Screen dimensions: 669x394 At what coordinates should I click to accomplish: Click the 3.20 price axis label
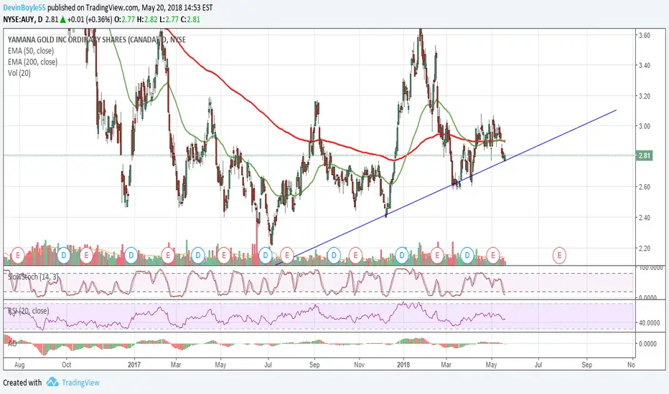click(645, 96)
